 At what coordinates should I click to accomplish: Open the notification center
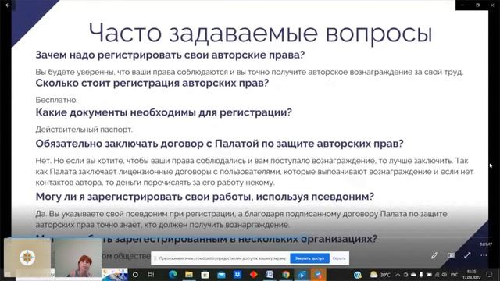(490, 274)
